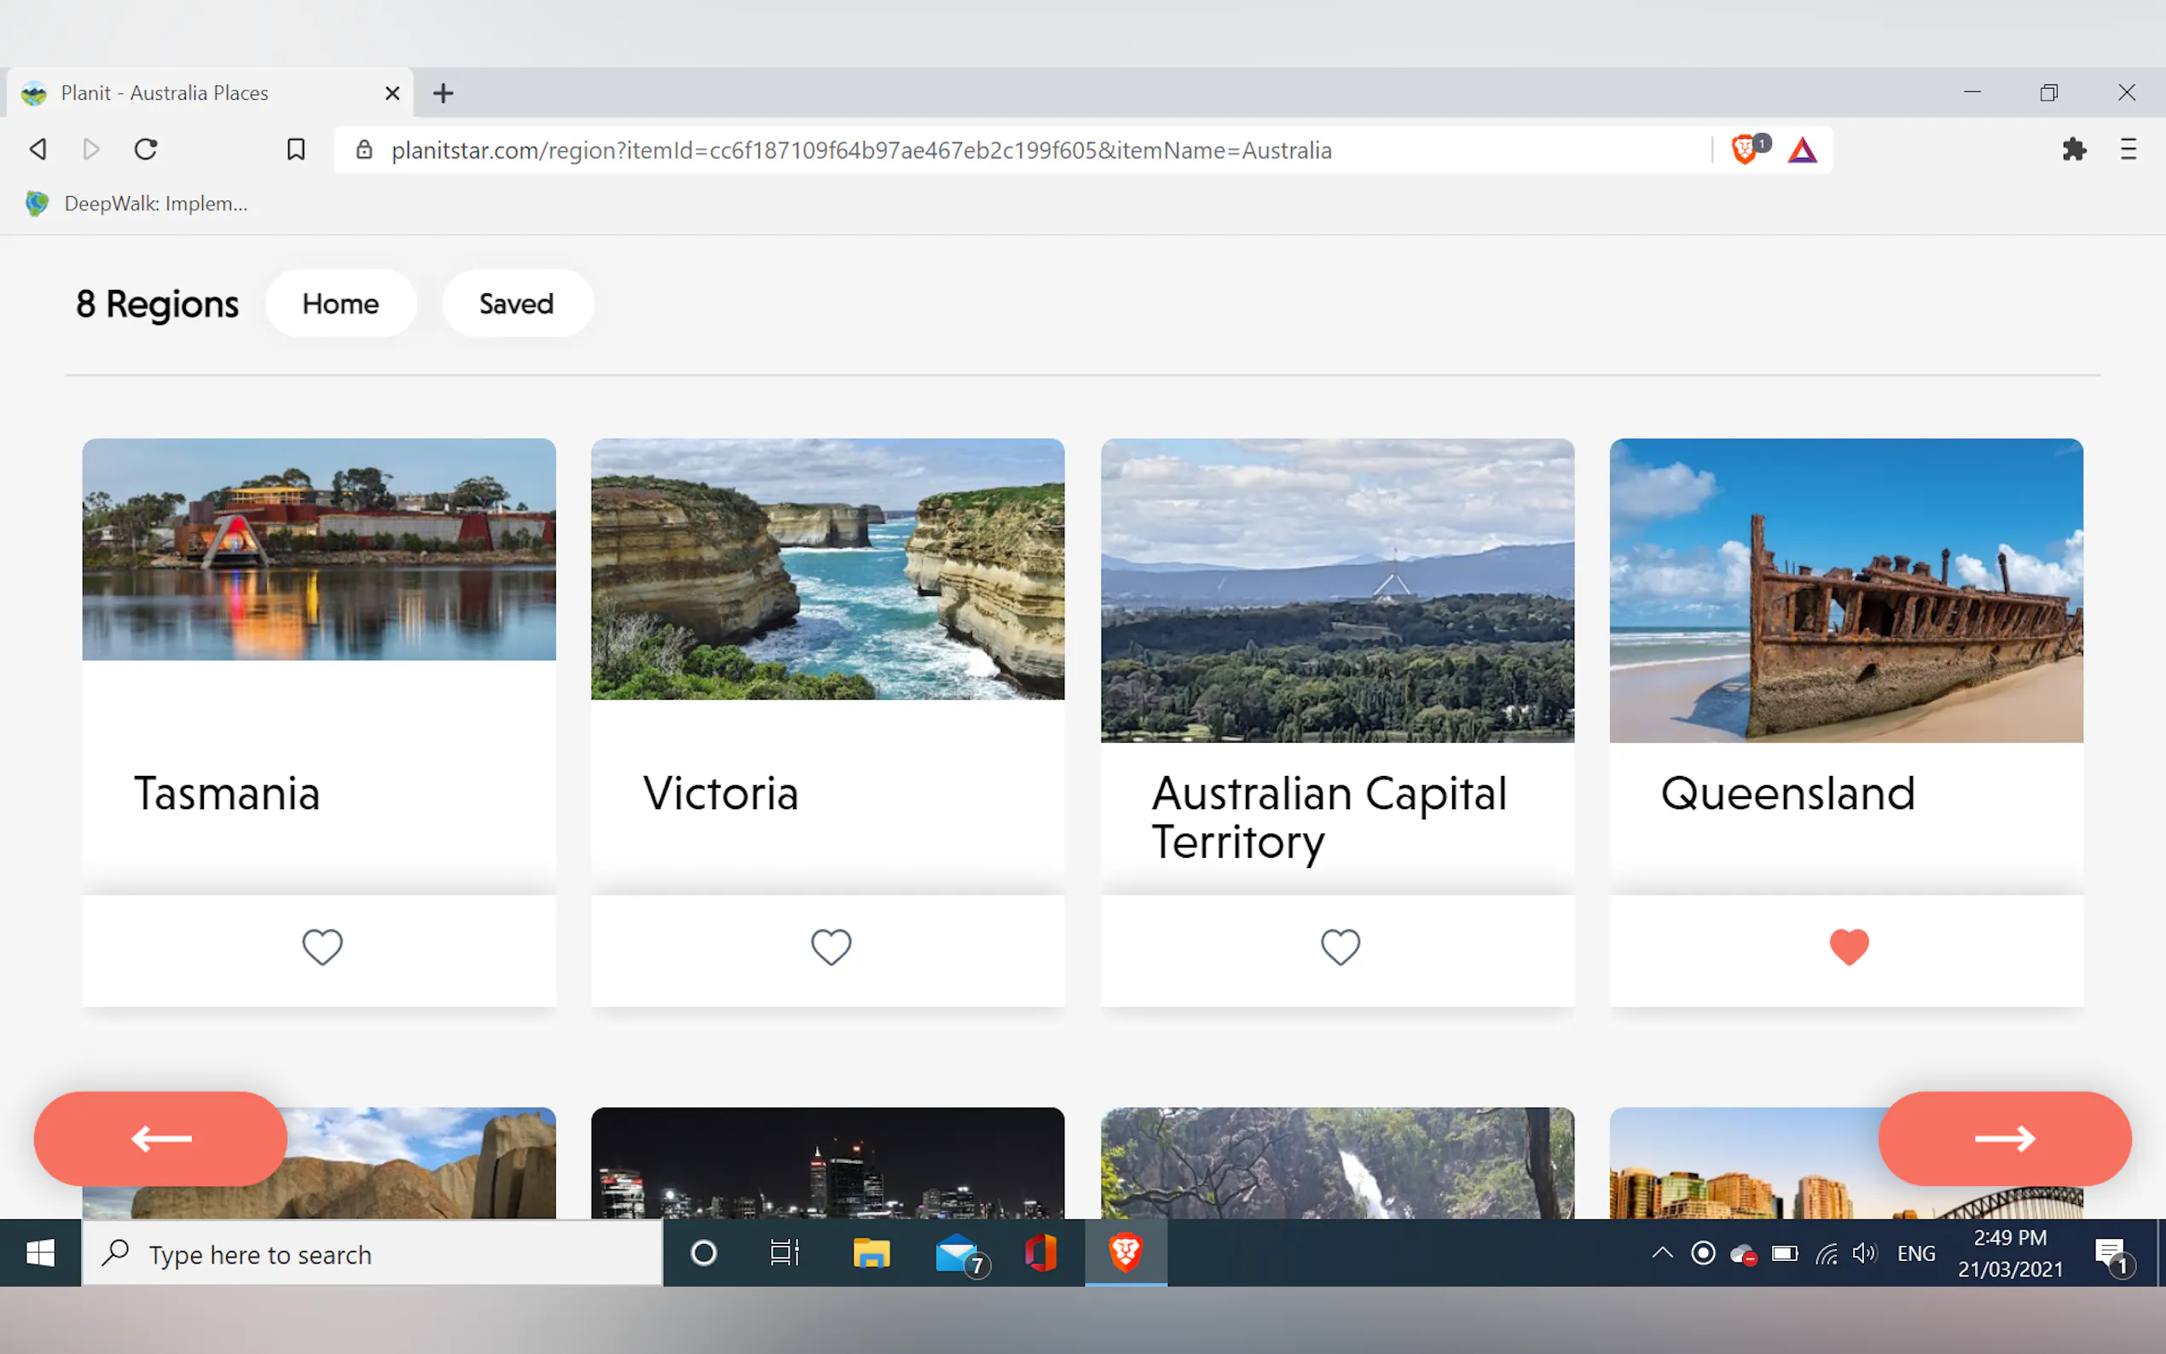The height and width of the screenshot is (1354, 2166).
Task: Open the browser hamburger menu
Action: click(x=2128, y=149)
